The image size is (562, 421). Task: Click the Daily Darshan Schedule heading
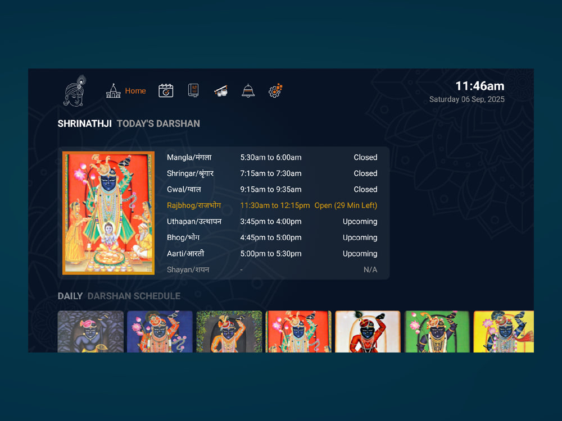point(119,296)
